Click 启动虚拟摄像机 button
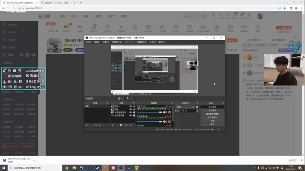The width and height of the screenshot is (305, 171). point(212,114)
